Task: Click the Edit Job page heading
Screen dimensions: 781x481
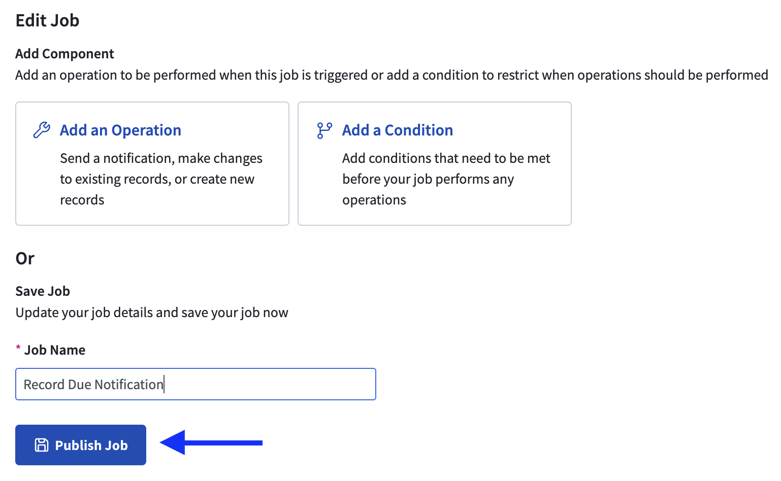Action: 48,21
